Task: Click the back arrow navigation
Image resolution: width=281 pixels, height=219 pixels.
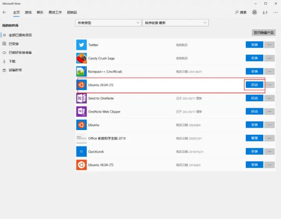Action: point(5,12)
